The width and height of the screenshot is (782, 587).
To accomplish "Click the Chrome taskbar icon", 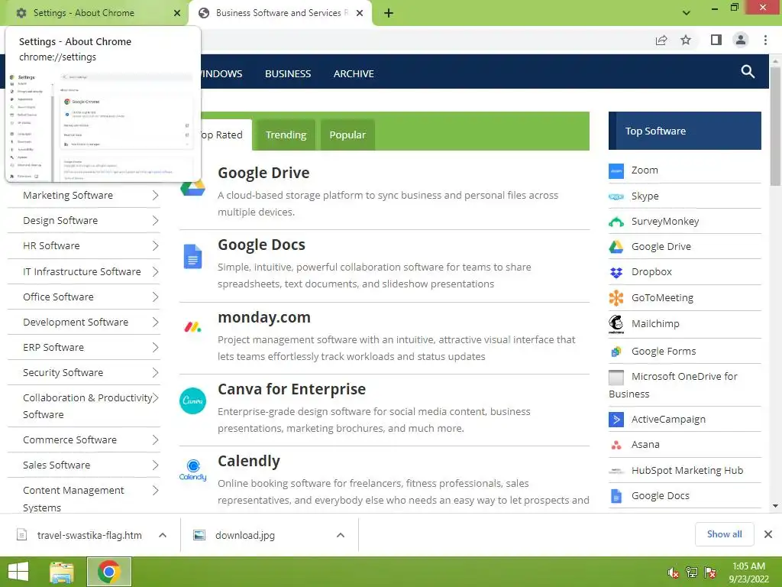I will 109,572.
